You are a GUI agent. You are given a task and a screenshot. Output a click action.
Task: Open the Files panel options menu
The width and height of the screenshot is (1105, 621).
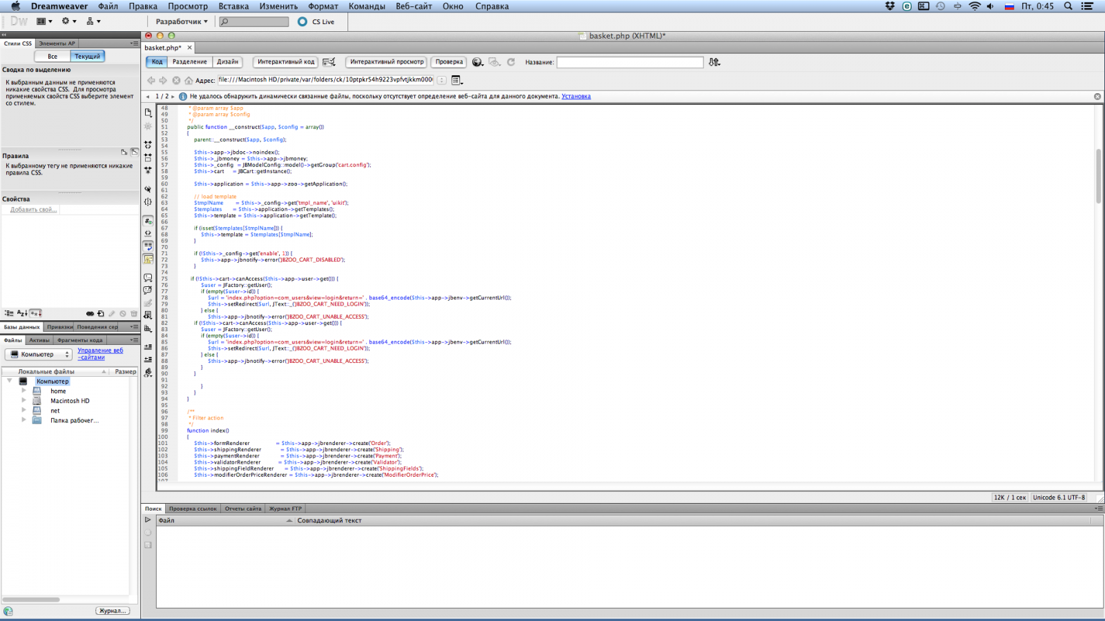point(135,340)
